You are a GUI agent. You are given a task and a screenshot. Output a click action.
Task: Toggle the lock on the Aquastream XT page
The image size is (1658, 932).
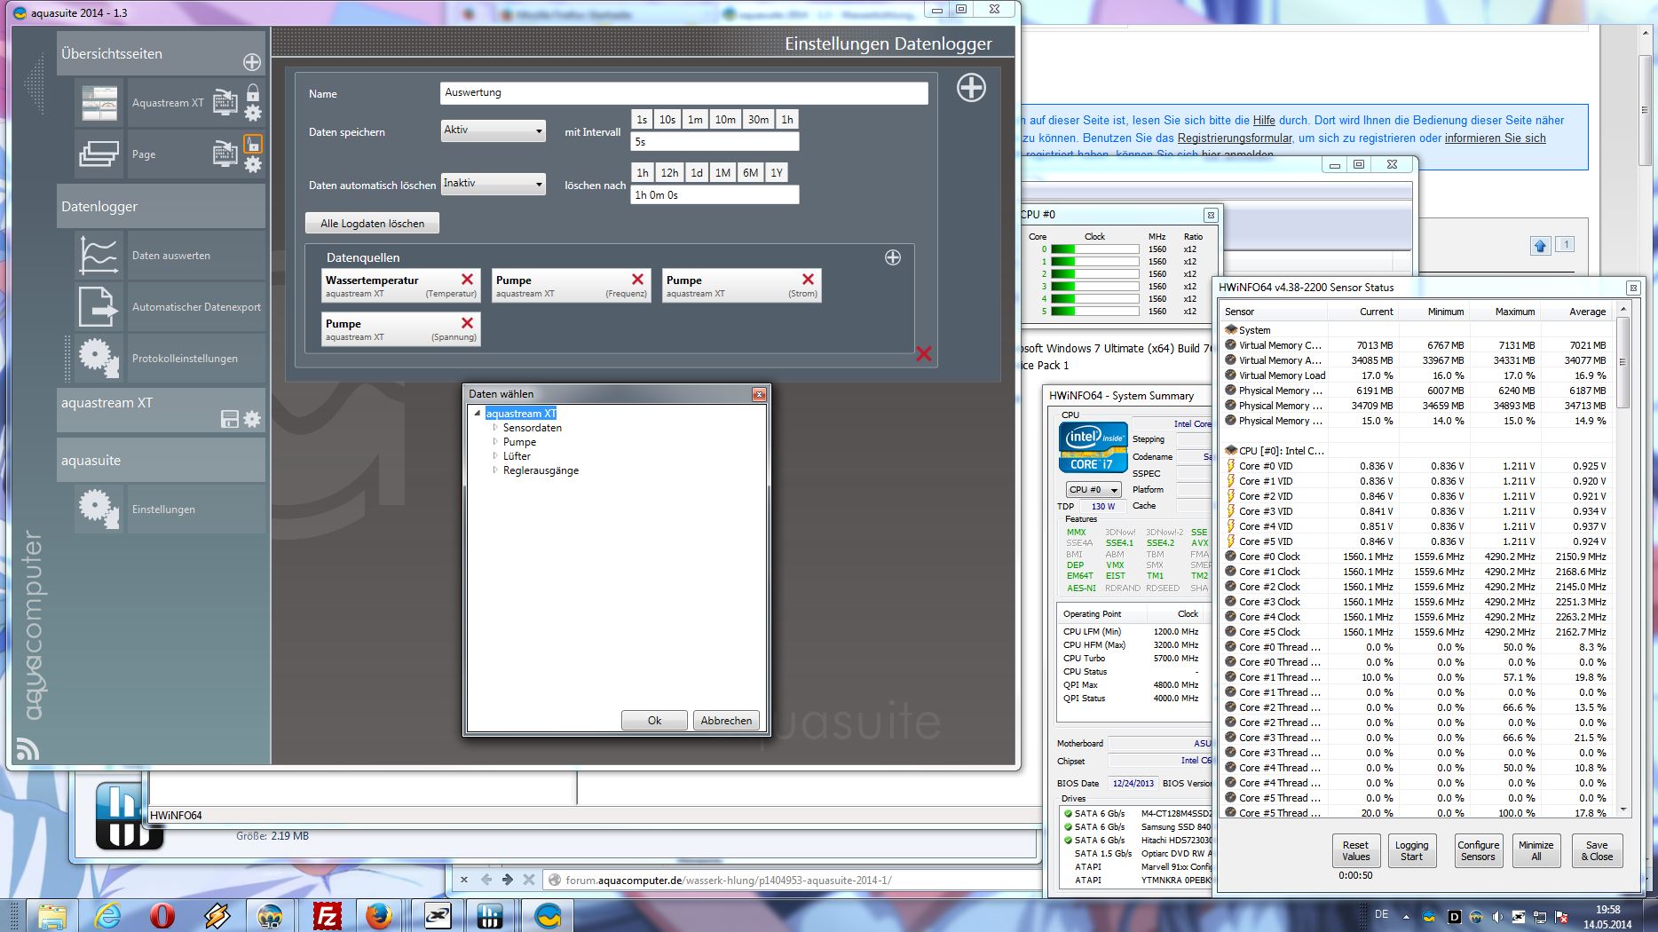point(253,92)
